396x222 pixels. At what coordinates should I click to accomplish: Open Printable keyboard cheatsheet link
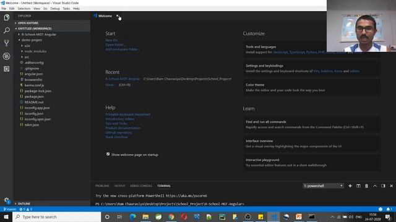tap(128, 114)
